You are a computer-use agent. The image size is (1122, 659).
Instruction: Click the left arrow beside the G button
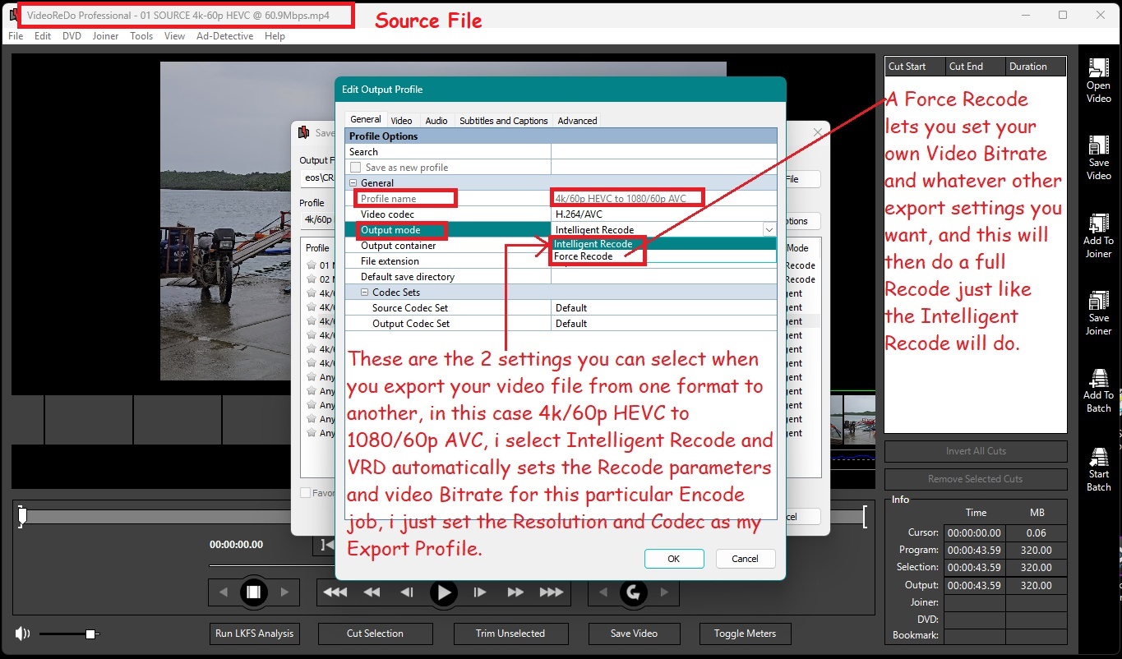point(603,592)
